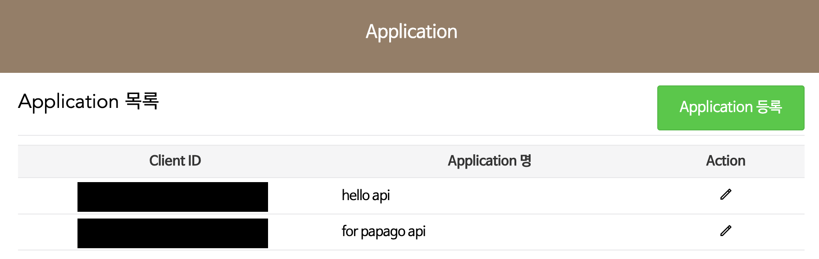Open edit for the papago api application

(725, 231)
